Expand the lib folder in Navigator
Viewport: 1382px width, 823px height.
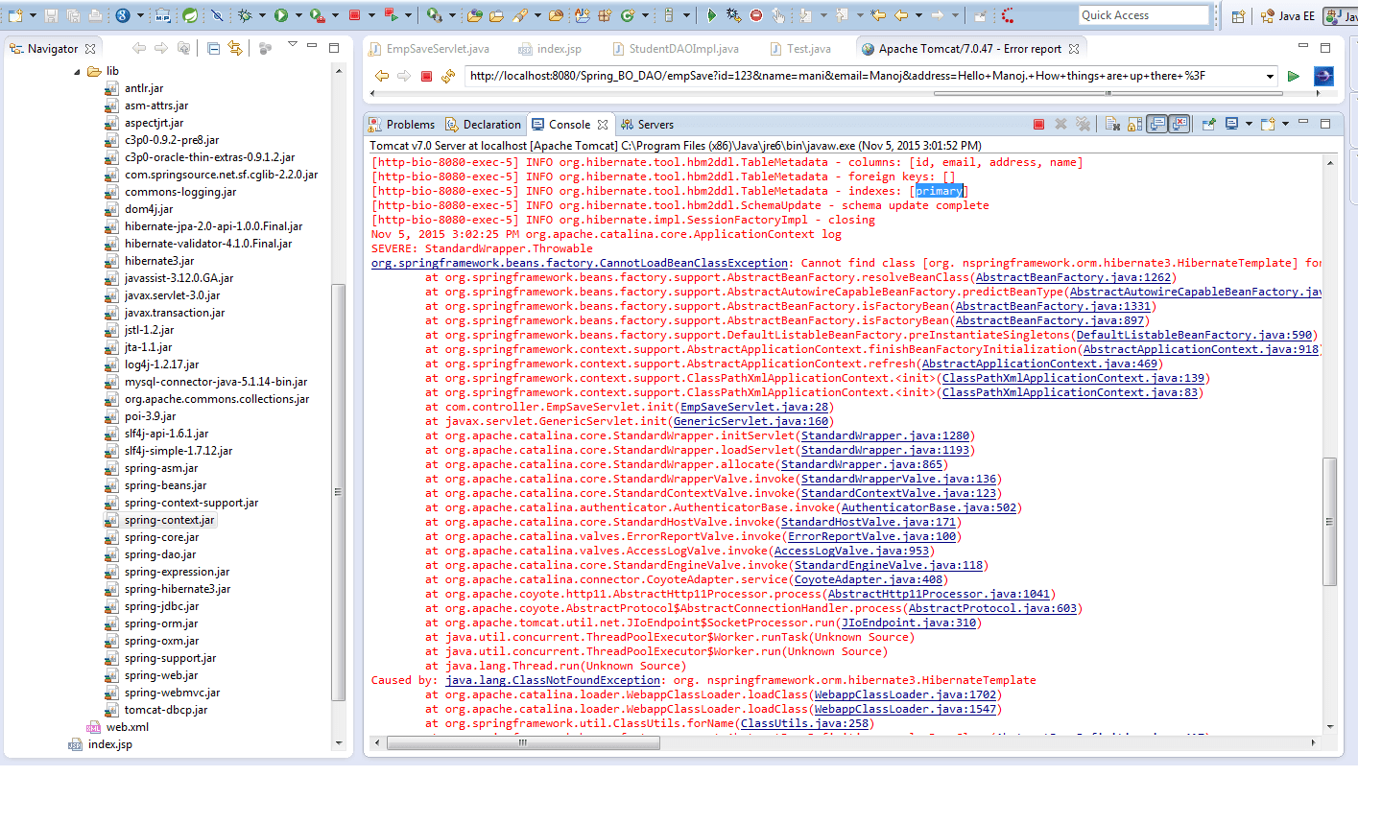(x=79, y=70)
